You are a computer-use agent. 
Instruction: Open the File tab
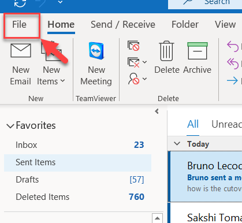(19, 24)
